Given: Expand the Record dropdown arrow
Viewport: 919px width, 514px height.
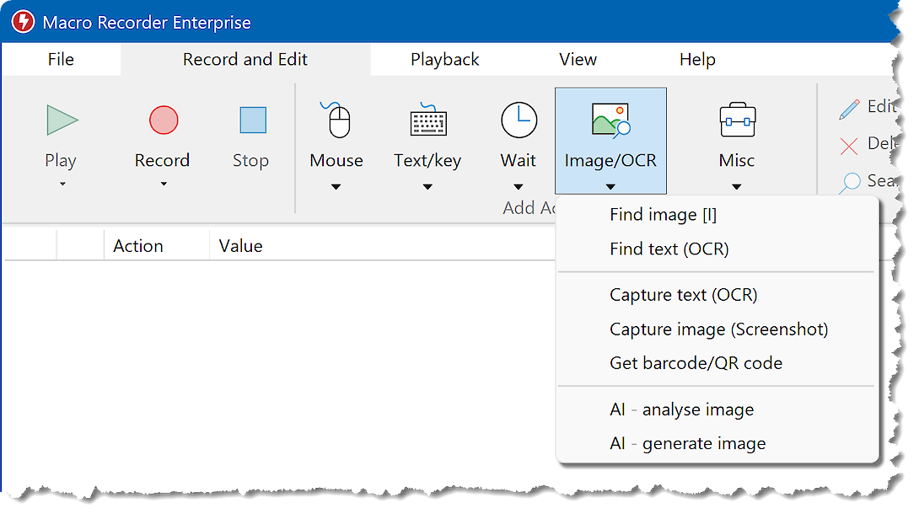Looking at the screenshot, I should point(163,185).
